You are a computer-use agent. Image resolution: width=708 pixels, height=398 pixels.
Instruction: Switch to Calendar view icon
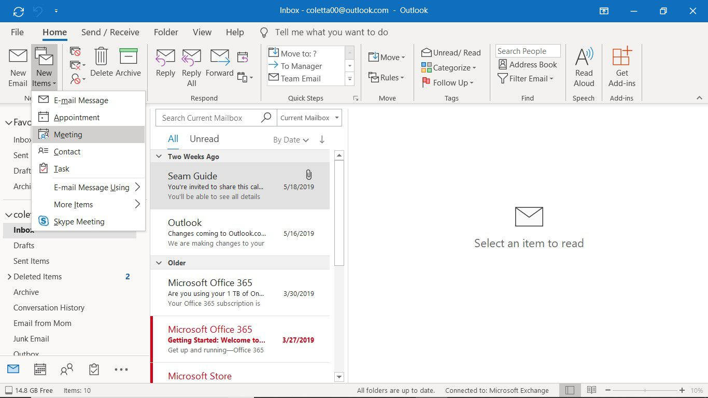(x=40, y=369)
